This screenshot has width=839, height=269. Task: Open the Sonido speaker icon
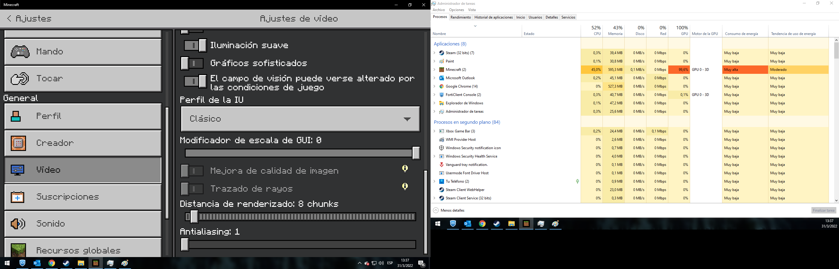coord(18,224)
